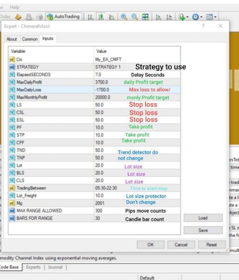This screenshot has width=239, height=280.
Task: Click the Zoom Out magnifier icon
Action: coord(134,17)
